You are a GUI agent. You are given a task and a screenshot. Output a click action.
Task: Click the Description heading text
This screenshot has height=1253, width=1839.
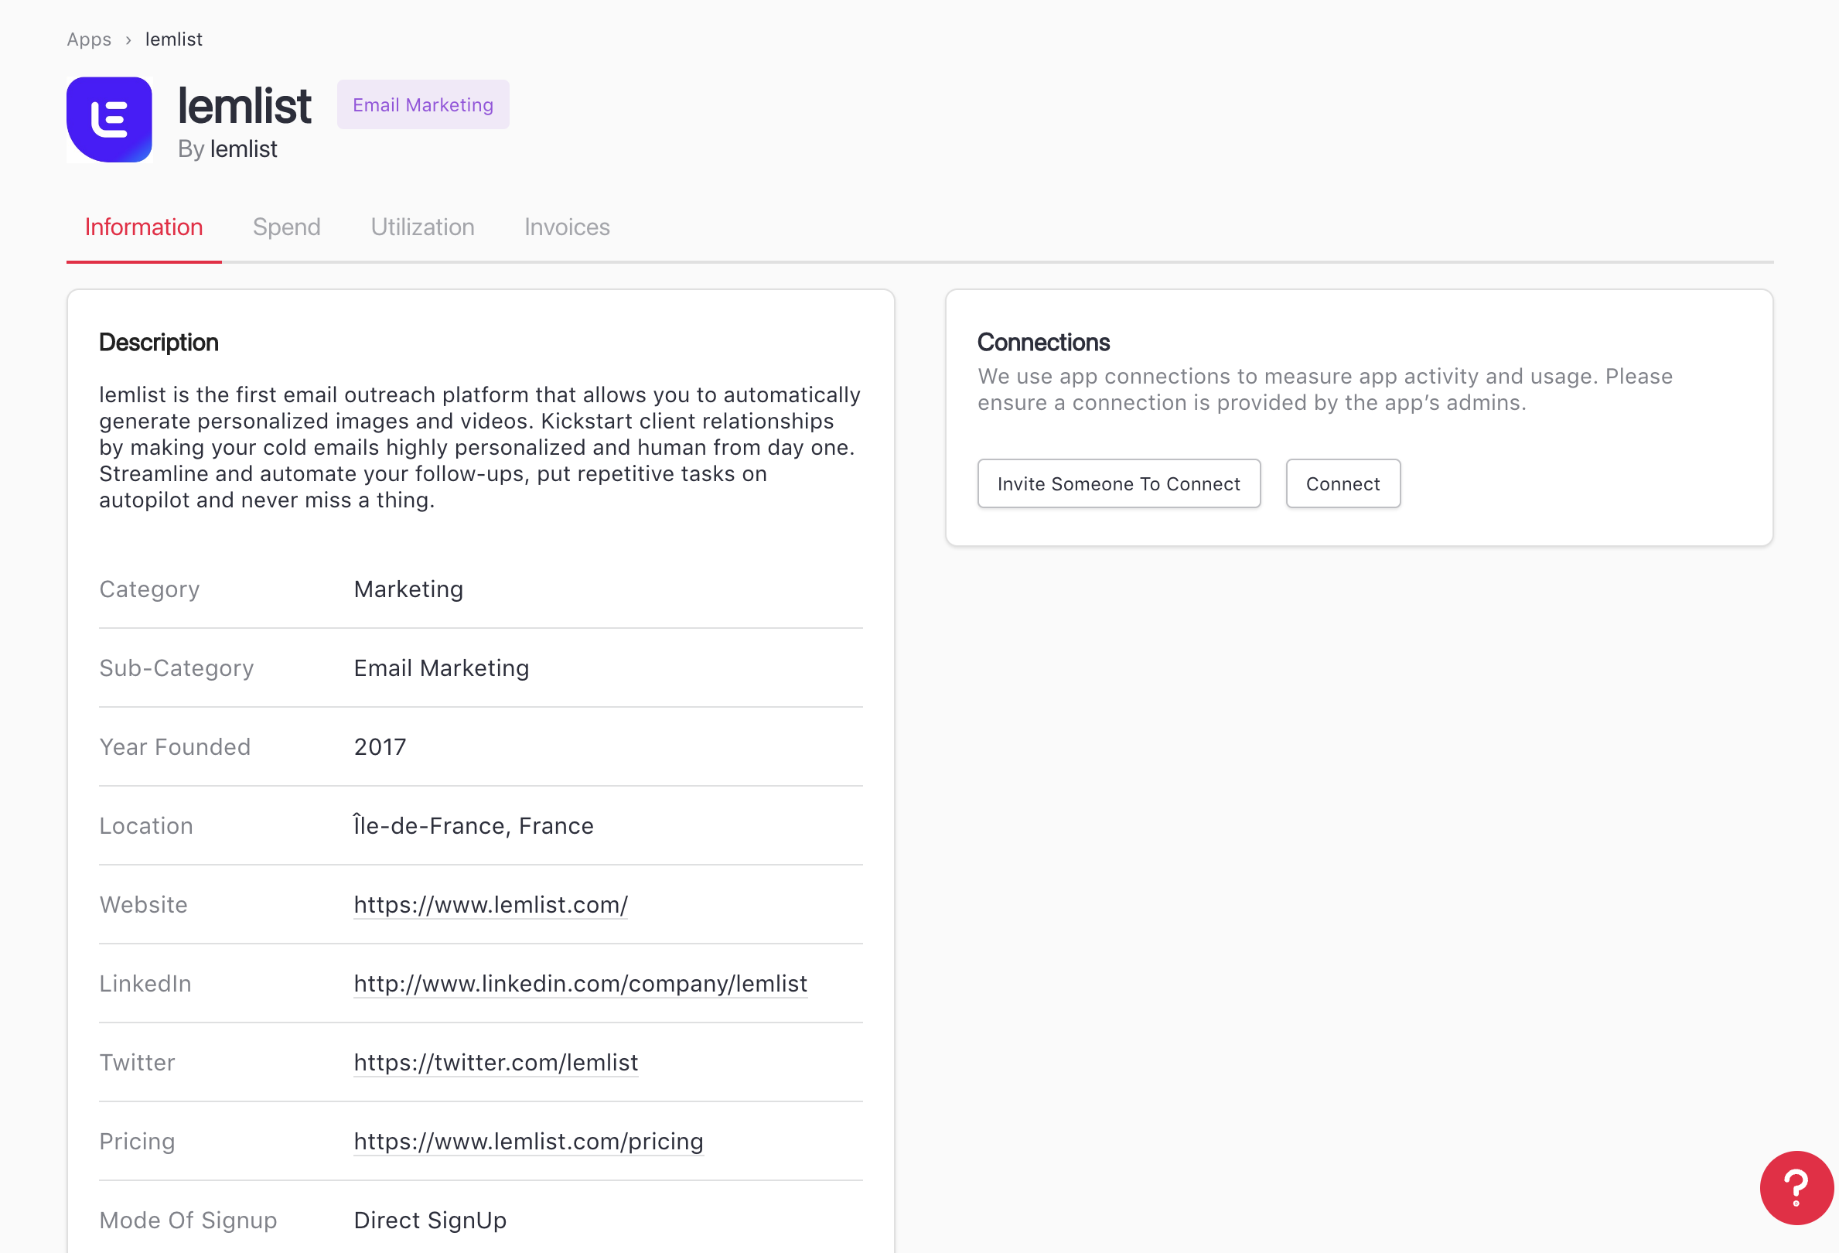159,343
